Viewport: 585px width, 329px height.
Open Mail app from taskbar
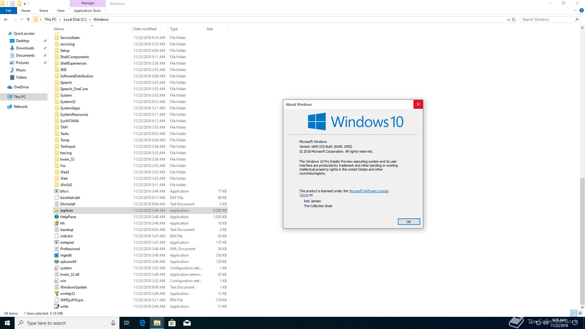click(x=187, y=323)
